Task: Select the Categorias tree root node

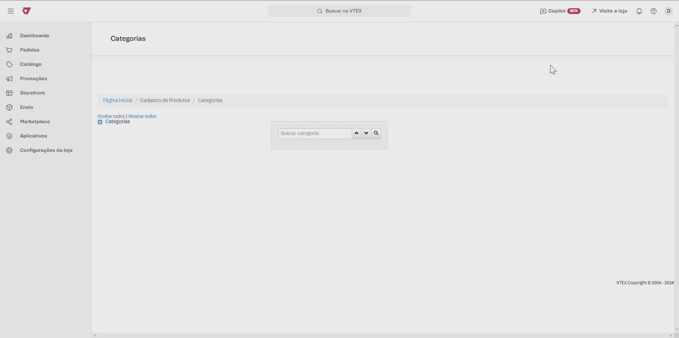Action: [x=117, y=122]
